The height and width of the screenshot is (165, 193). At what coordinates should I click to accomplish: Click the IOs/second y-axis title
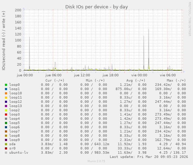click(x=4, y=41)
